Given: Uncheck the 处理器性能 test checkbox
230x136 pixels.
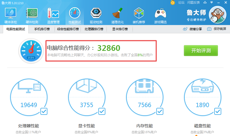Looking at the screenshot, I should (x=44, y=111).
